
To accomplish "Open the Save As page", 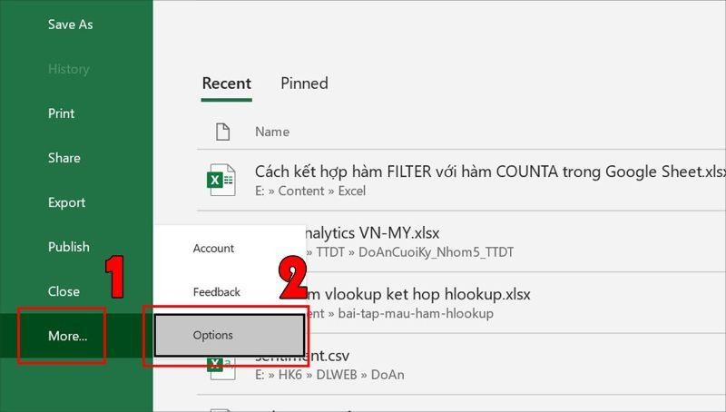I will pyautogui.click(x=71, y=25).
